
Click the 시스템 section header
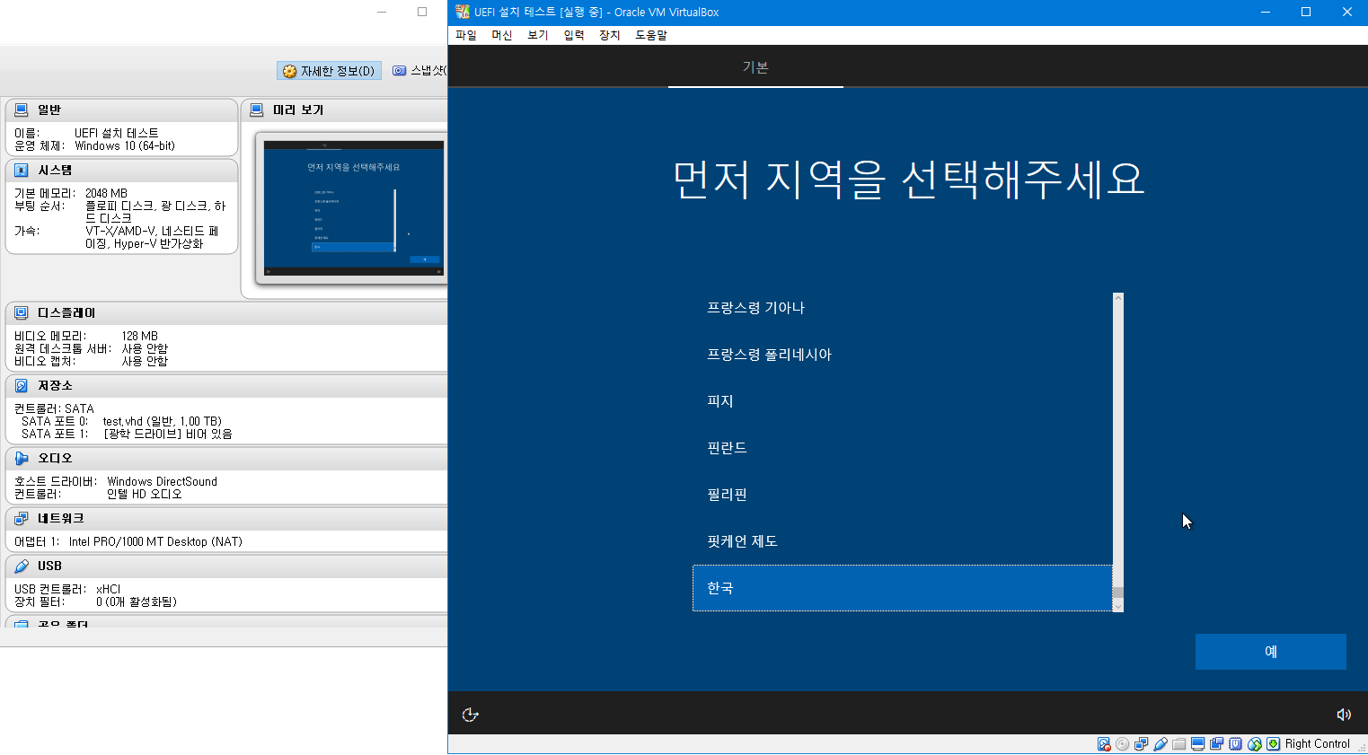pyautogui.click(x=121, y=170)
